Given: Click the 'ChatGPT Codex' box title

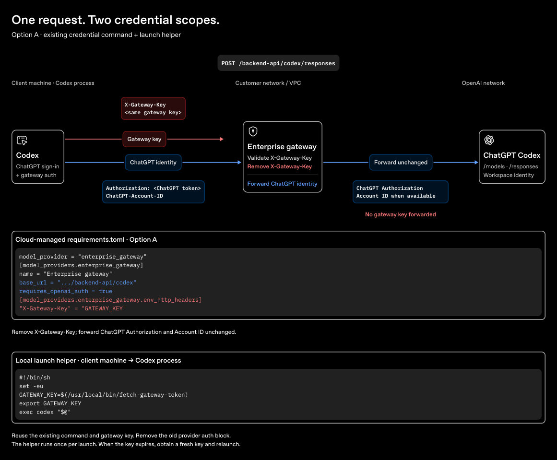Looking at the screenshot, I should [511, 155].
